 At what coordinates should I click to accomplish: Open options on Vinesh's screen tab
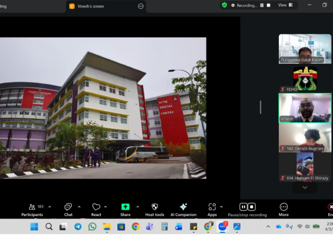click(x=141, y=6)
